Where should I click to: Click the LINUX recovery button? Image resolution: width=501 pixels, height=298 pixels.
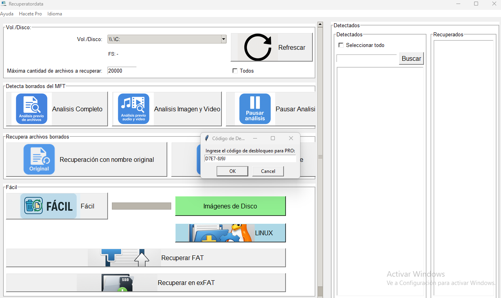point(231,233)
